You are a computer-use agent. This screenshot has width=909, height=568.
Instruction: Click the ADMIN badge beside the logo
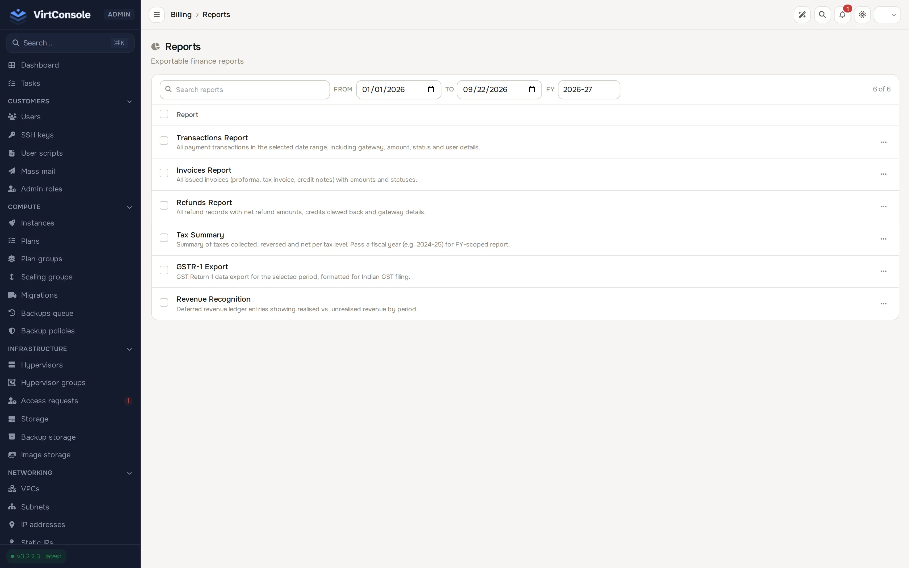[119, 14]
